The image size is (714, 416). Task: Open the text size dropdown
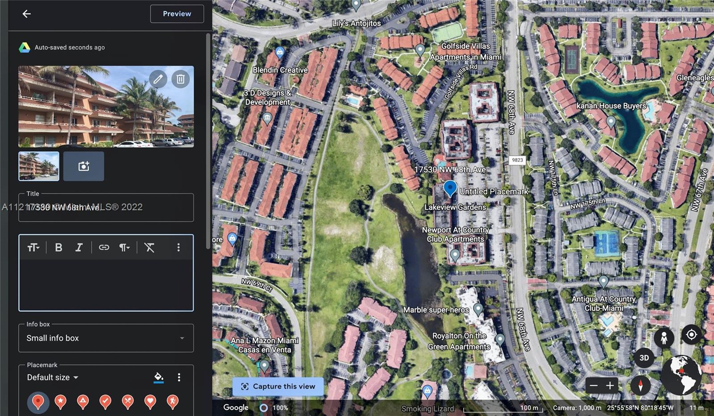[33, 247]
